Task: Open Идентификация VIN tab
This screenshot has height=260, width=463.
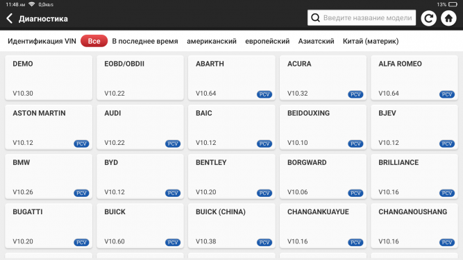Action: [42, 41]
